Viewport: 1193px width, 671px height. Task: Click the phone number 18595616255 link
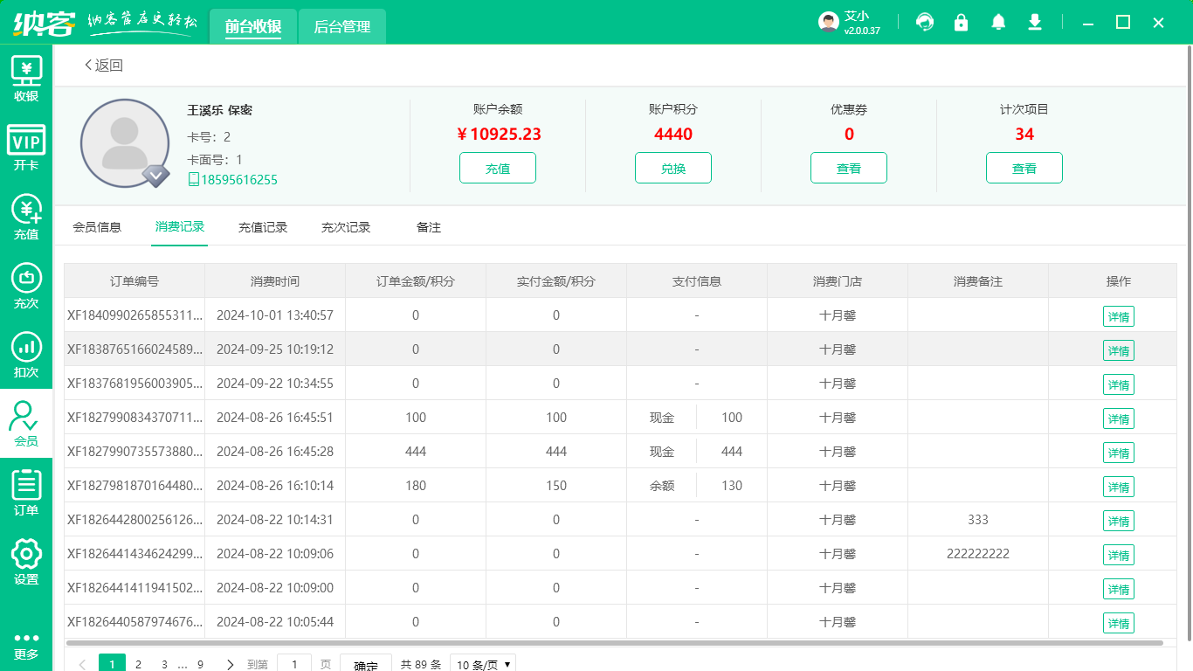pyautogui.click(x=238, y=180)
